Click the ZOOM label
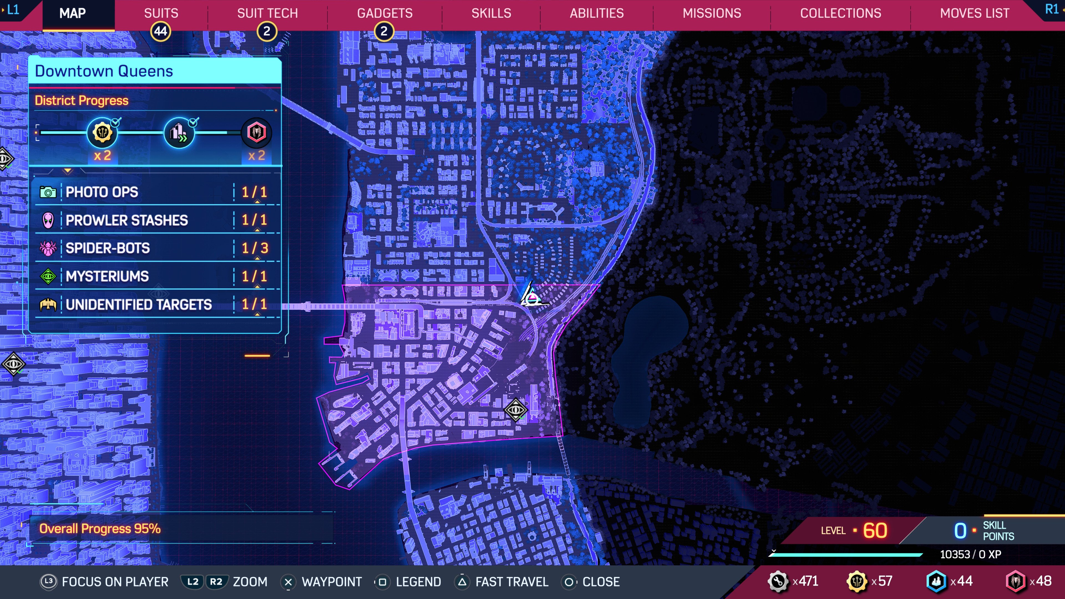1065x599 pixels. pyautogui.click(x=250, y=582)
